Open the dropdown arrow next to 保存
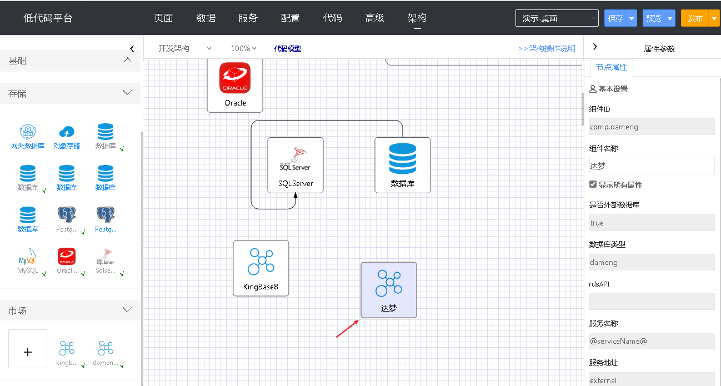Viewport: 721px width, 386px height. click(x=632, y=18)
